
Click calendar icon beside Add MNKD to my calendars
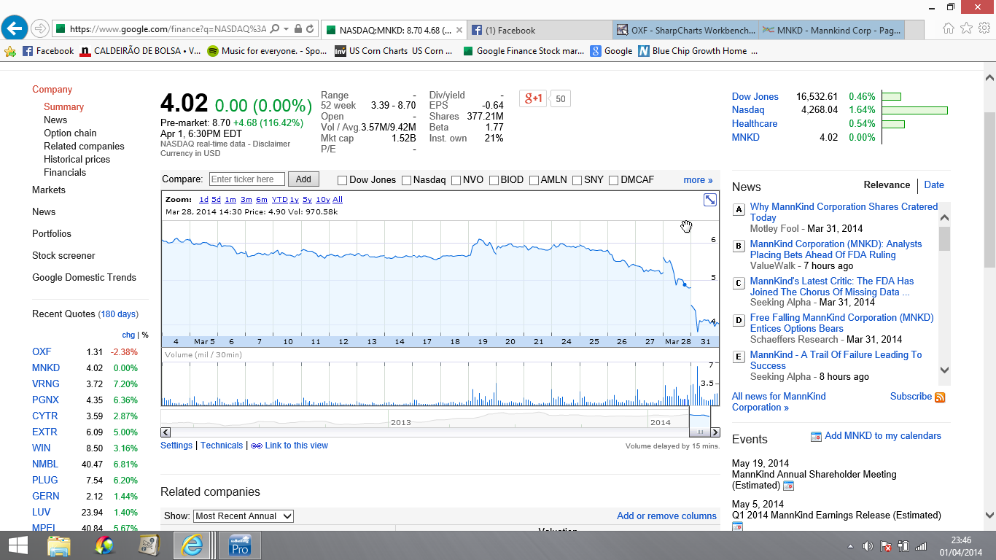click(817, 436)
